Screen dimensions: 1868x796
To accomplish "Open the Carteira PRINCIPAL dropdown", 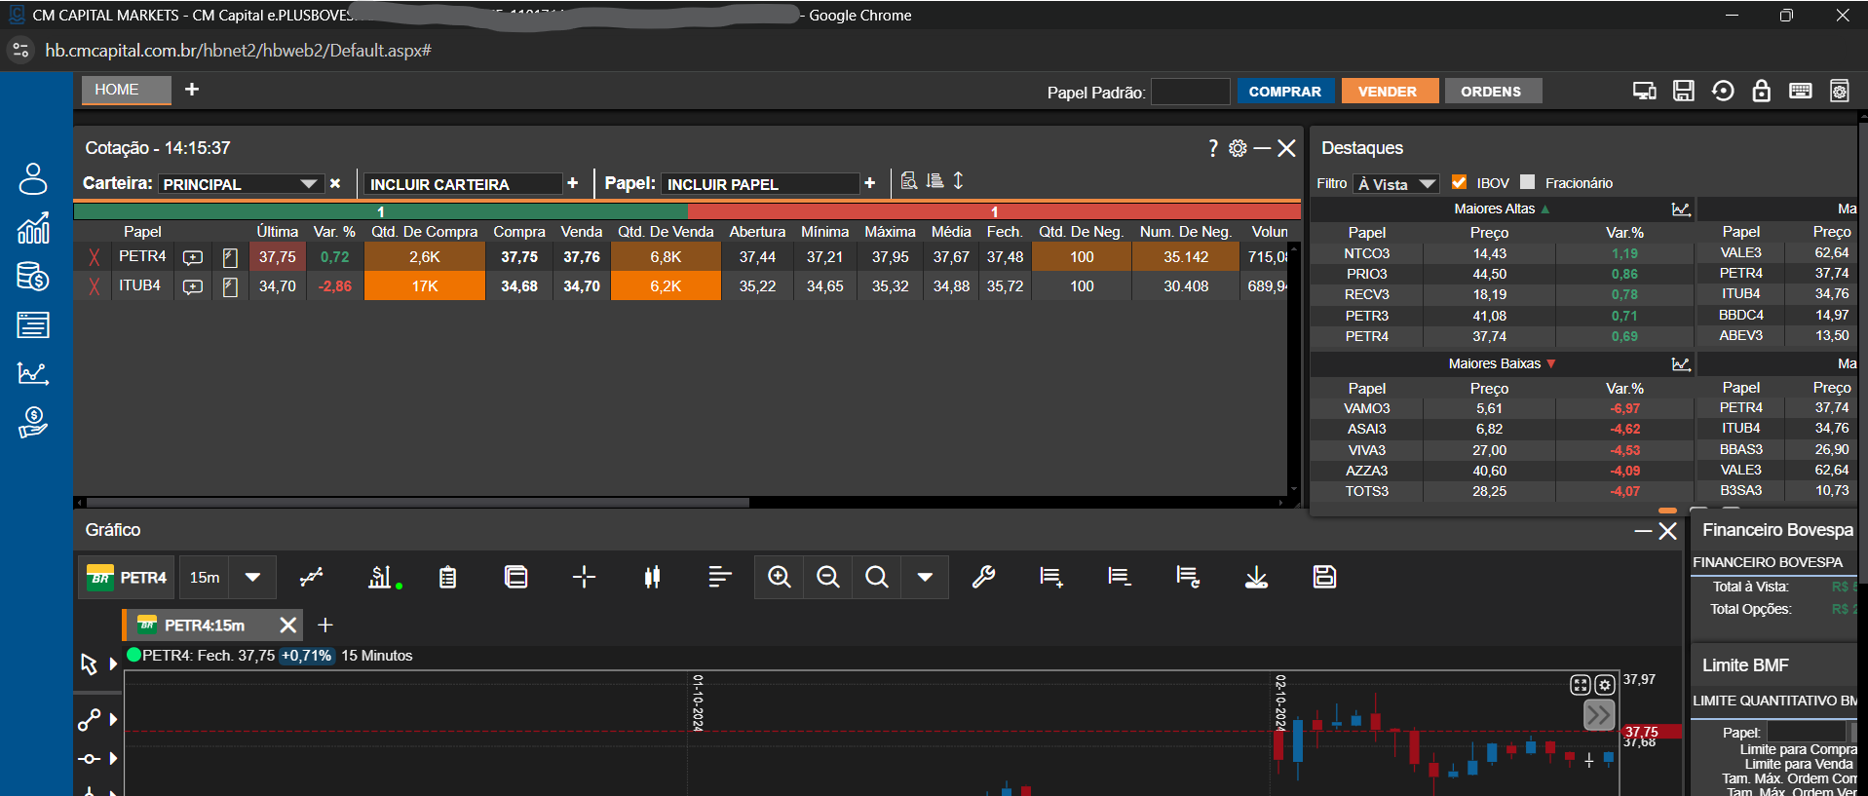I will pyautogui.click(x=240, y=184).
